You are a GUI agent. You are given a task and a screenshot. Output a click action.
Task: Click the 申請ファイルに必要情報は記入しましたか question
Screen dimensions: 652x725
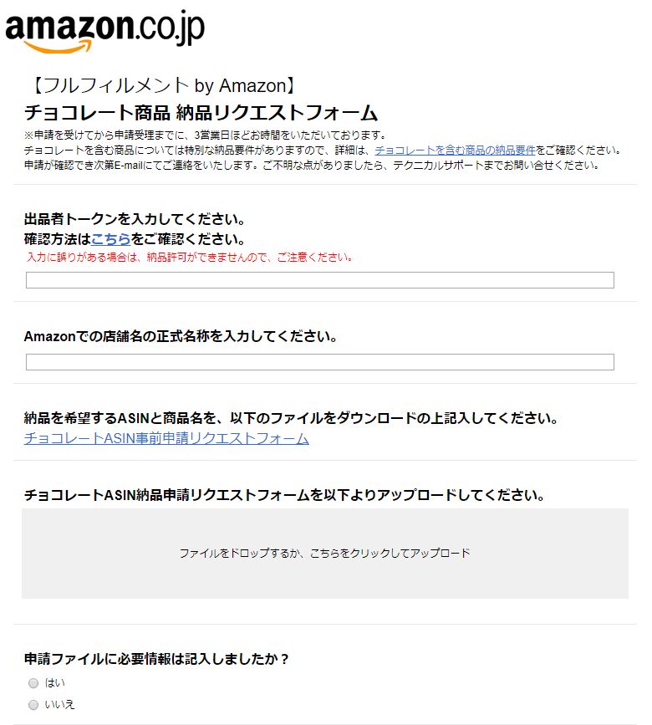[156, 659]
